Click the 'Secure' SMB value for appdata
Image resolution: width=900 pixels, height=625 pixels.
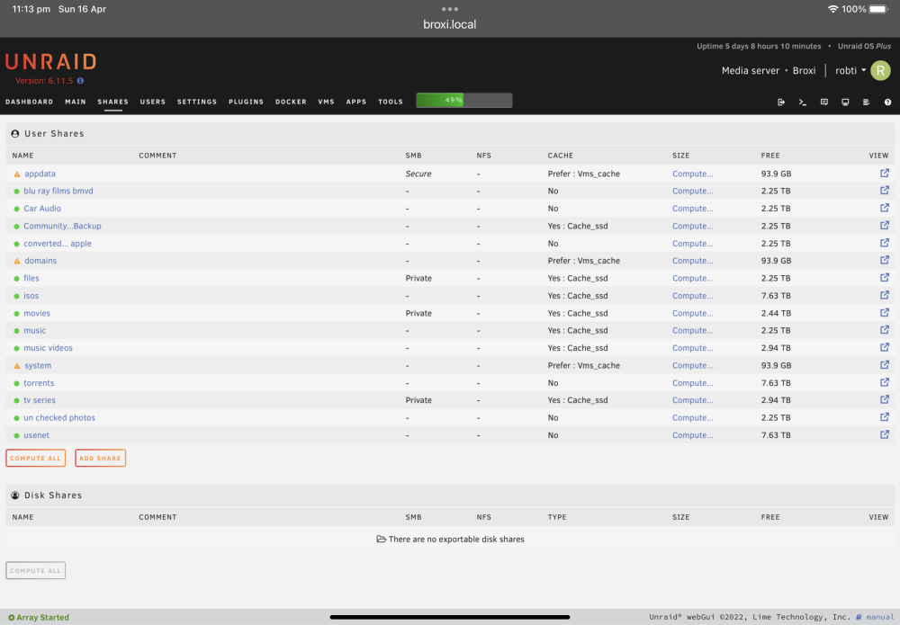click(x=418, y=174)
